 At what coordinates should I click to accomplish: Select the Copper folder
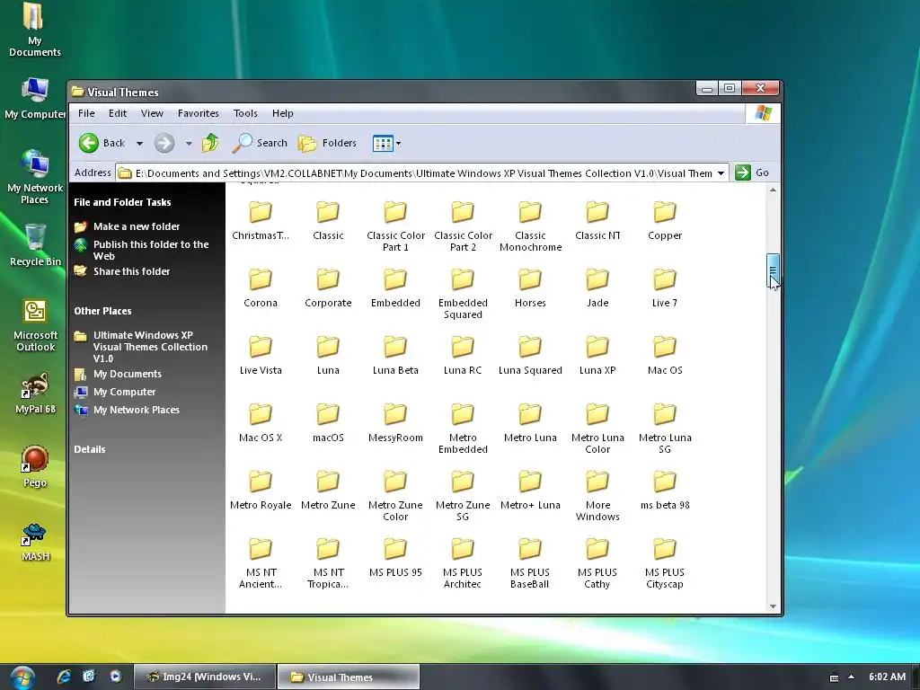[665, 221]
